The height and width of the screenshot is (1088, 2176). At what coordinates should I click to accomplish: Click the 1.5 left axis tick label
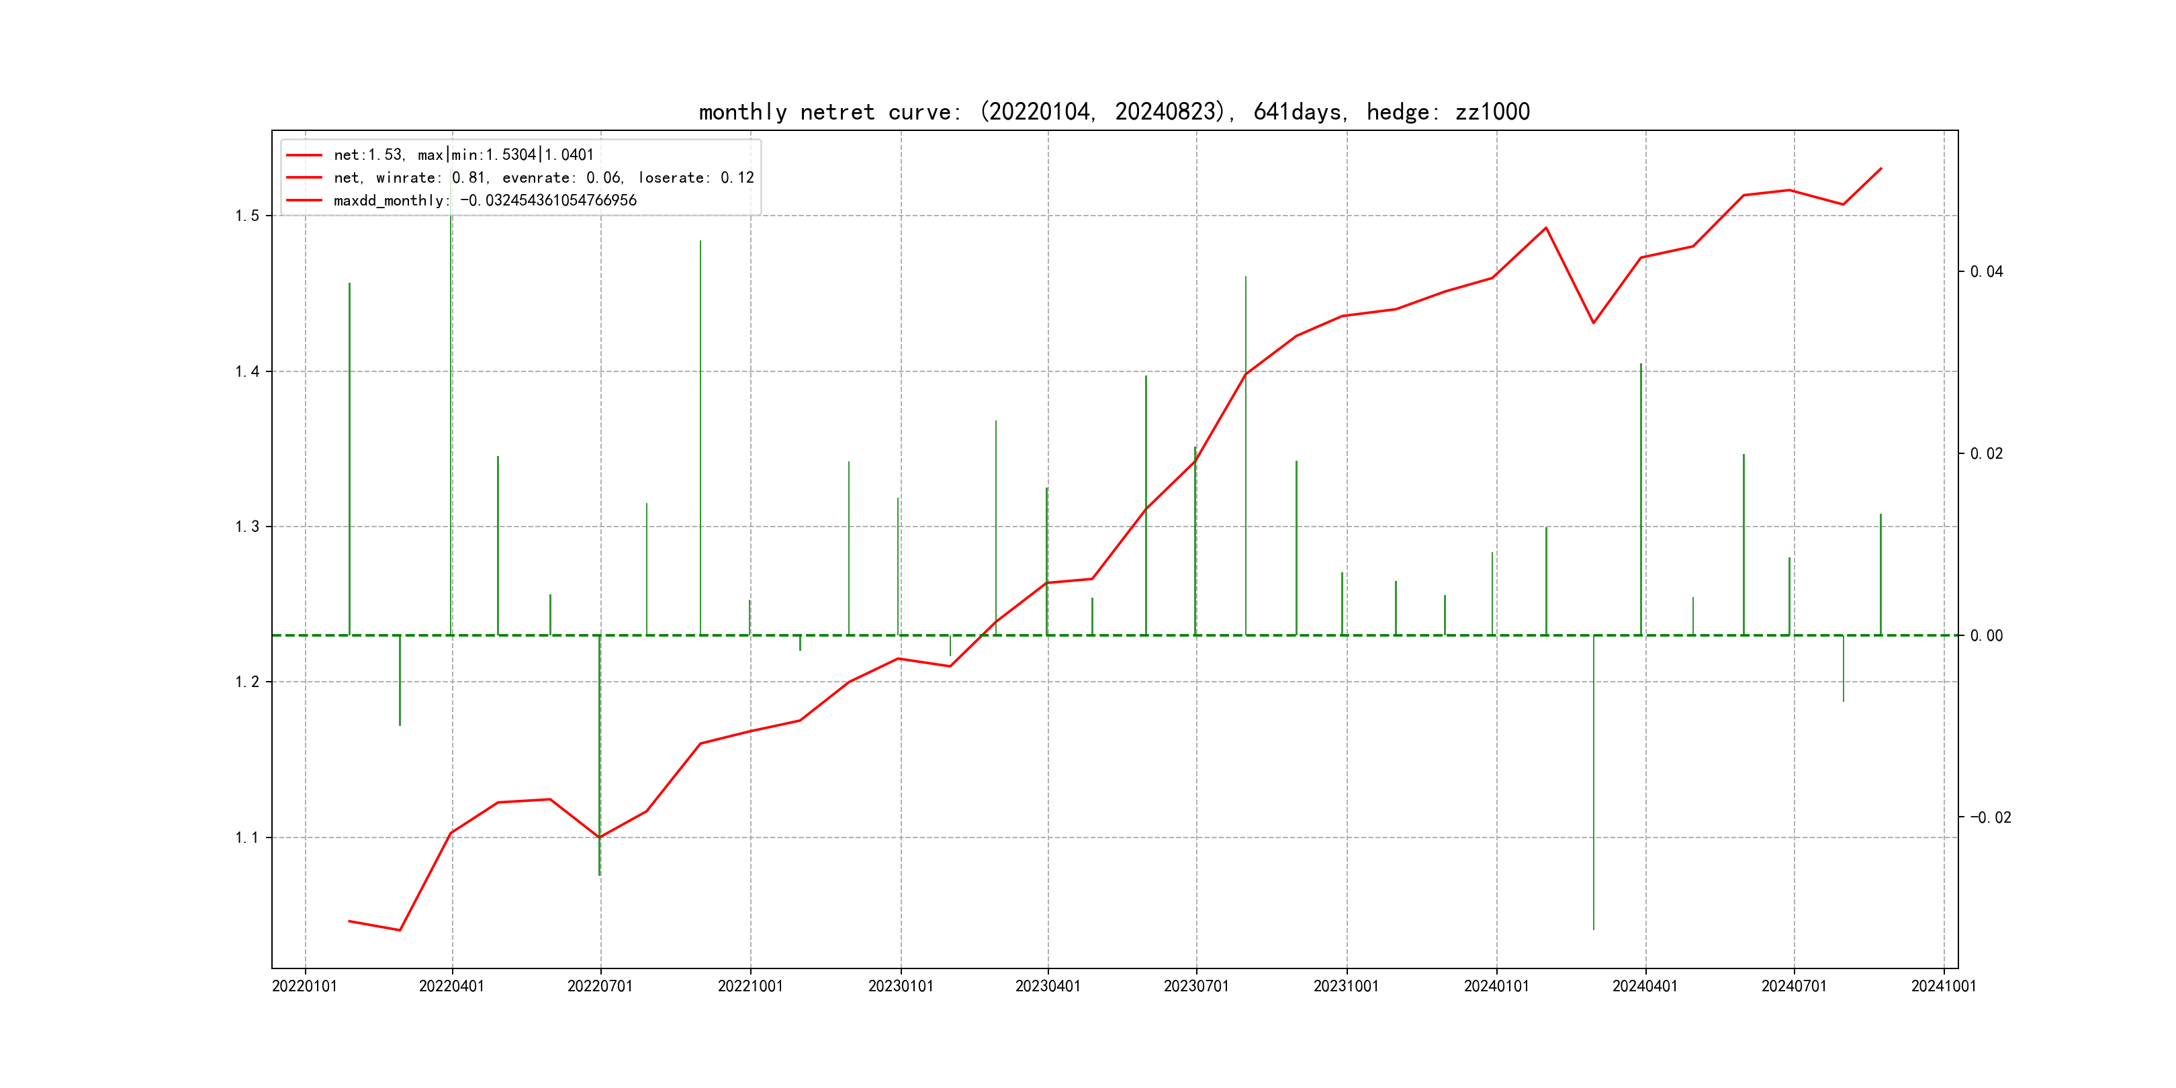[x=248, y=216]
